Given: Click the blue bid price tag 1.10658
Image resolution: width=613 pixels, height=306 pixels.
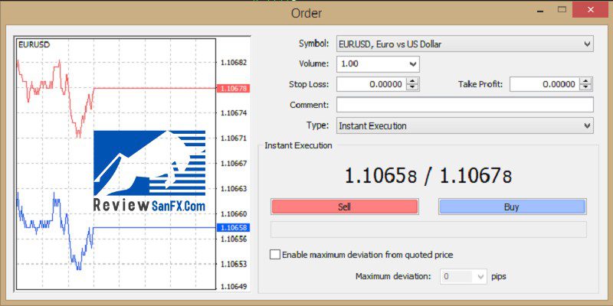Looking at the screenshot, I should coord(232,228).
